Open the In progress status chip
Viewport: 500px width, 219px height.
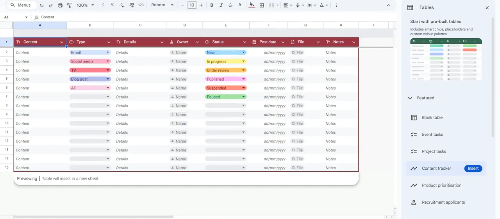tap(226, 61)
